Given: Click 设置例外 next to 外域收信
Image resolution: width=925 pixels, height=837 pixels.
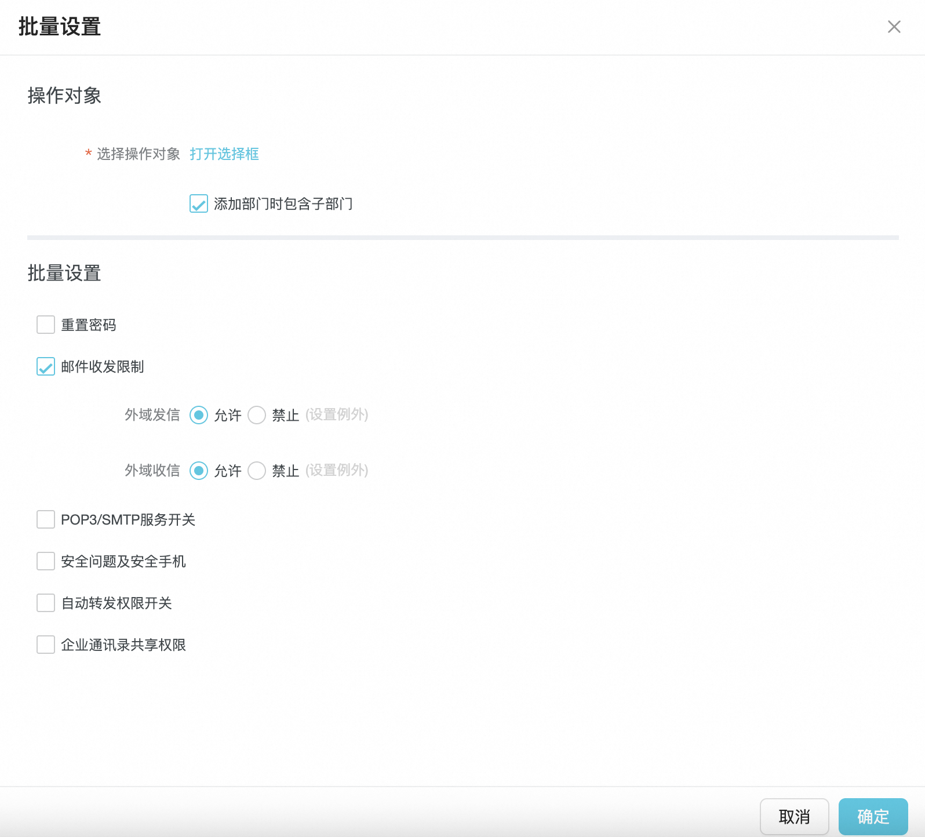Looking at the screenshot, I should [337, 470].
